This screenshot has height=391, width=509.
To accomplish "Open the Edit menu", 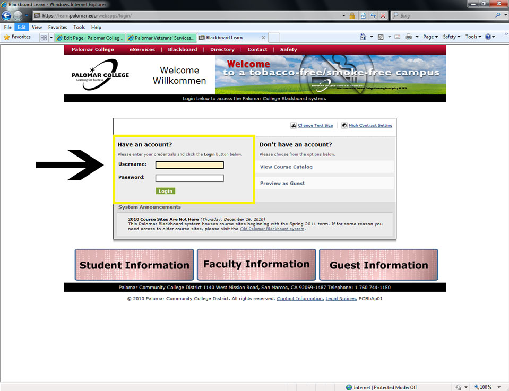I will pyautogui.click(x=21, y=27).
